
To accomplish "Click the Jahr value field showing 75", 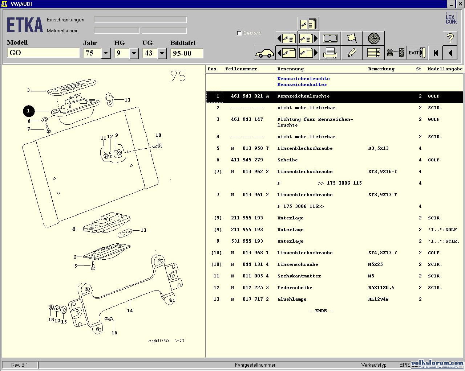I will 93,53.
